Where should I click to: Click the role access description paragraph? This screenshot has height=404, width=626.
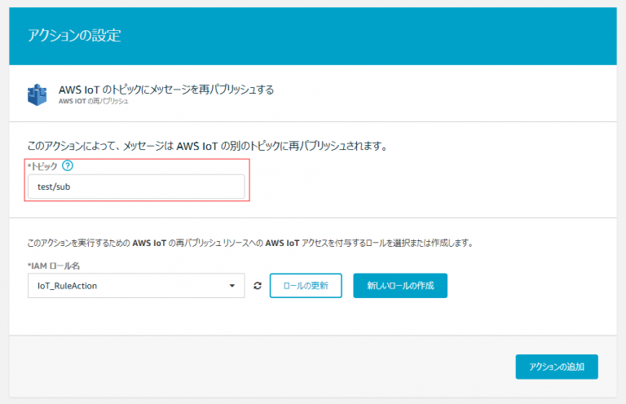250,243
